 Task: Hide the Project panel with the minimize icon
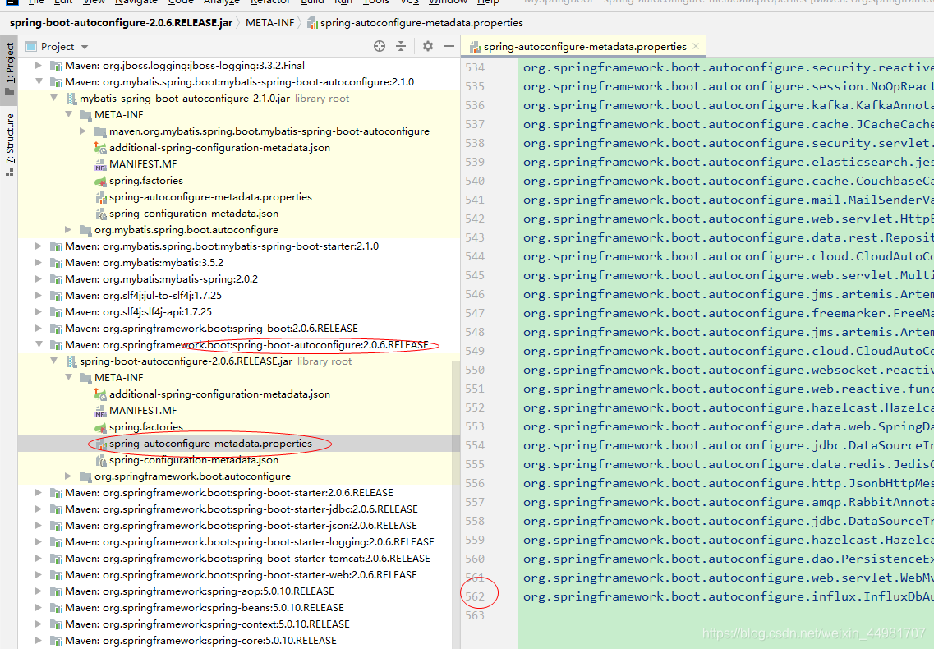449,47
